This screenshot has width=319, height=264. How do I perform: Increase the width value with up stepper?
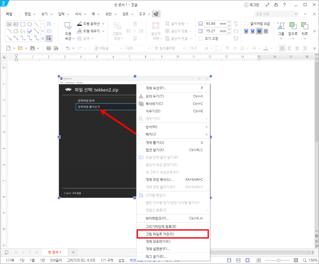[x=229, y=22]
